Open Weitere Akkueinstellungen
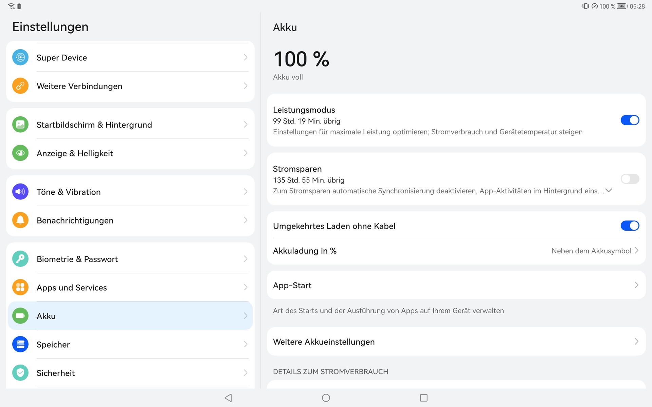Screen dimensions: 652x407 pyautogui.click(x=456, y=342)
